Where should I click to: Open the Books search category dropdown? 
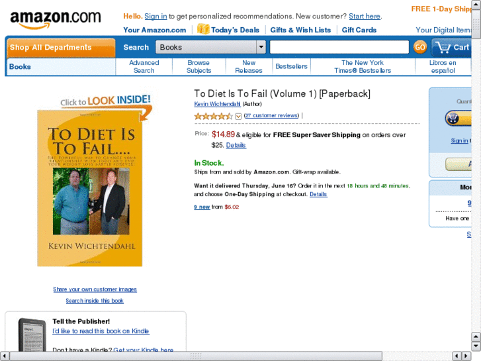[x=210, y=47]
